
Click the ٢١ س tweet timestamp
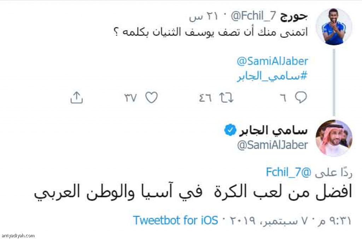pyautogui.click(x=204, y=17)
